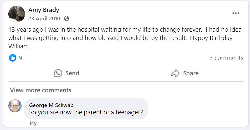Click the public globe privacy icon
250x130 pixels.
pos(66,19)
